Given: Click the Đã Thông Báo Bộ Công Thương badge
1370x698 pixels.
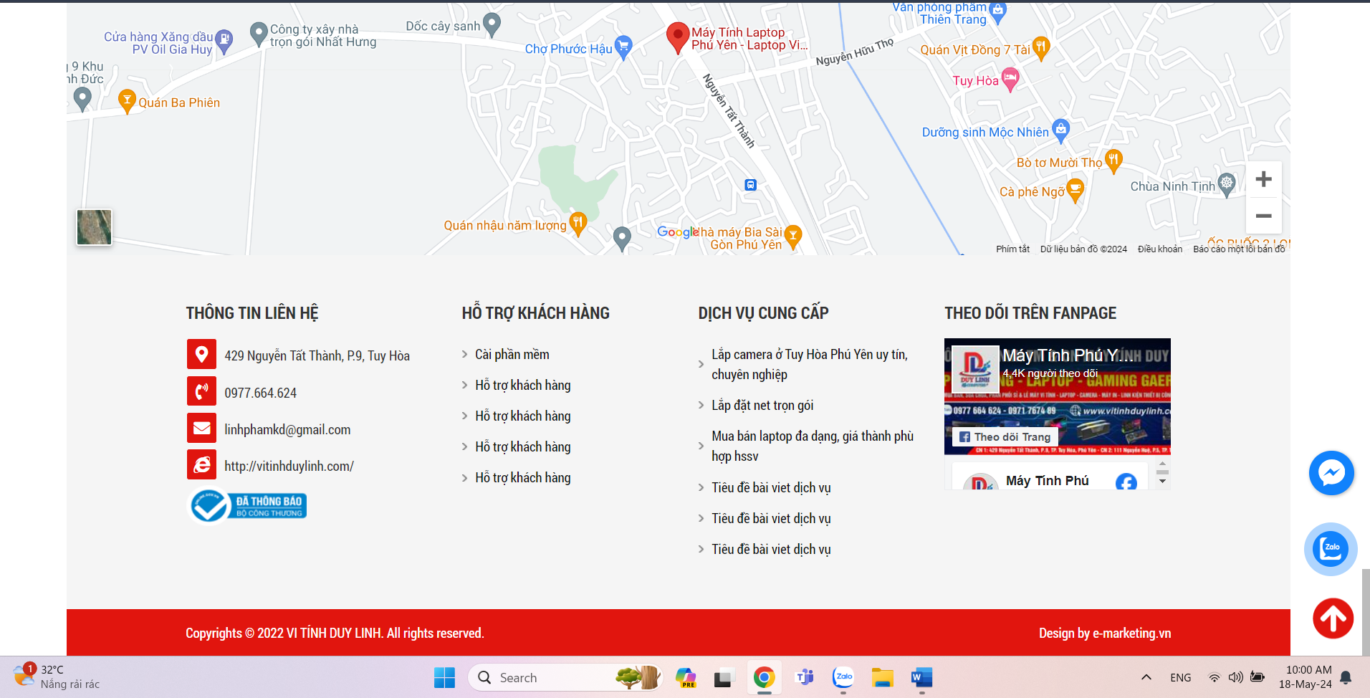Looking at the screenshot, I should [x=248, y=506].
